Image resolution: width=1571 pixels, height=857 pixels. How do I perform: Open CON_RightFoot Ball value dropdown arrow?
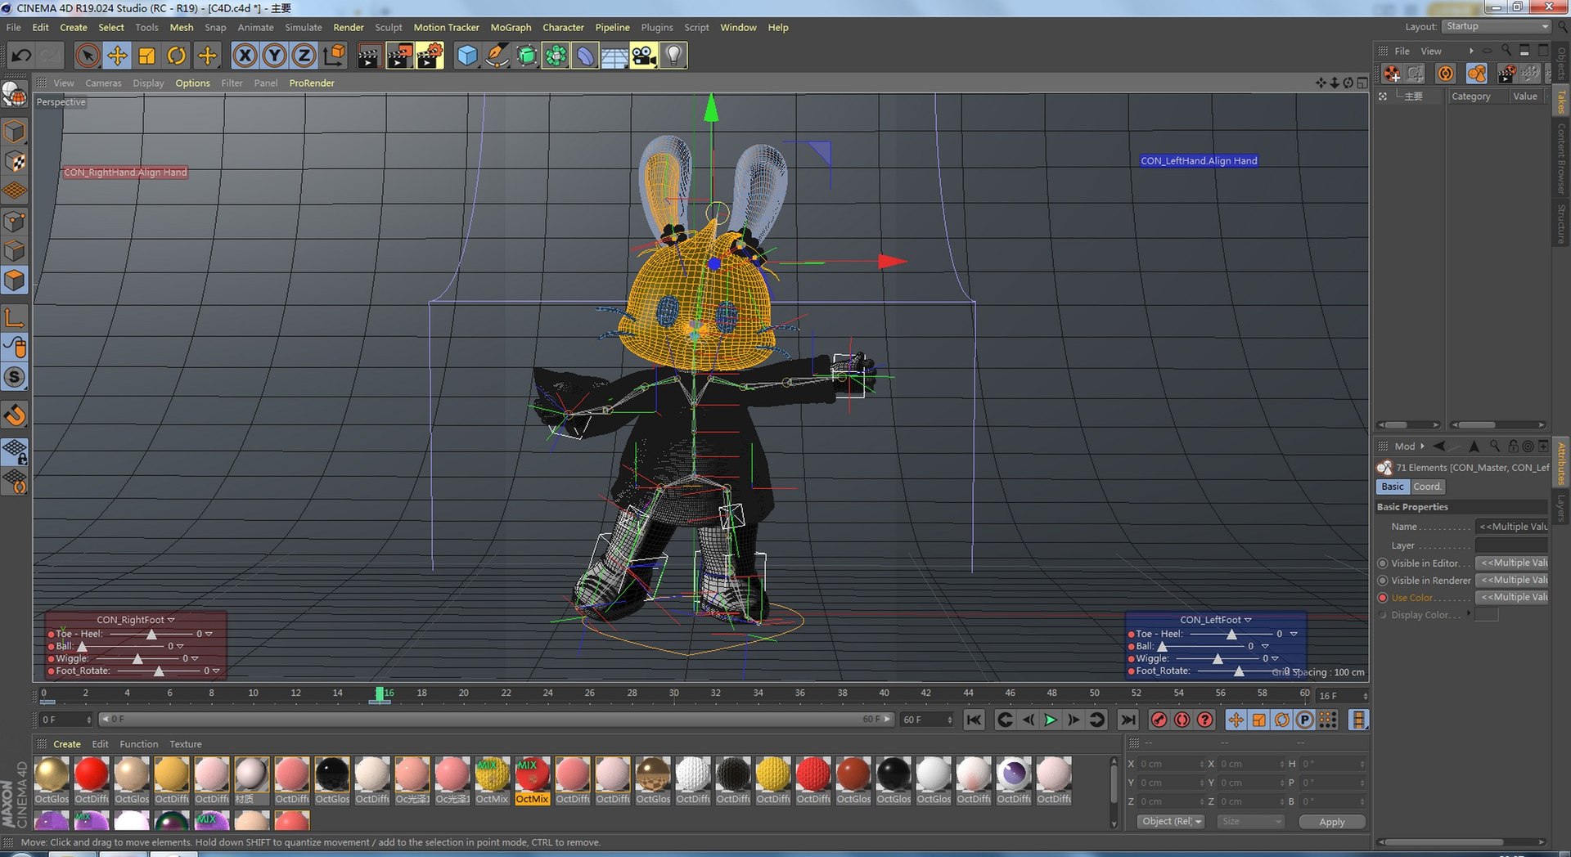[180, 646]
